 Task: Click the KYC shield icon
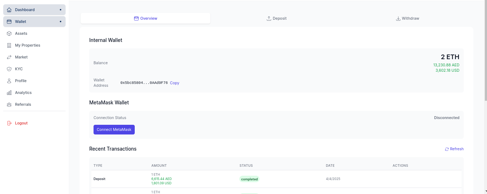click(9, 69)
